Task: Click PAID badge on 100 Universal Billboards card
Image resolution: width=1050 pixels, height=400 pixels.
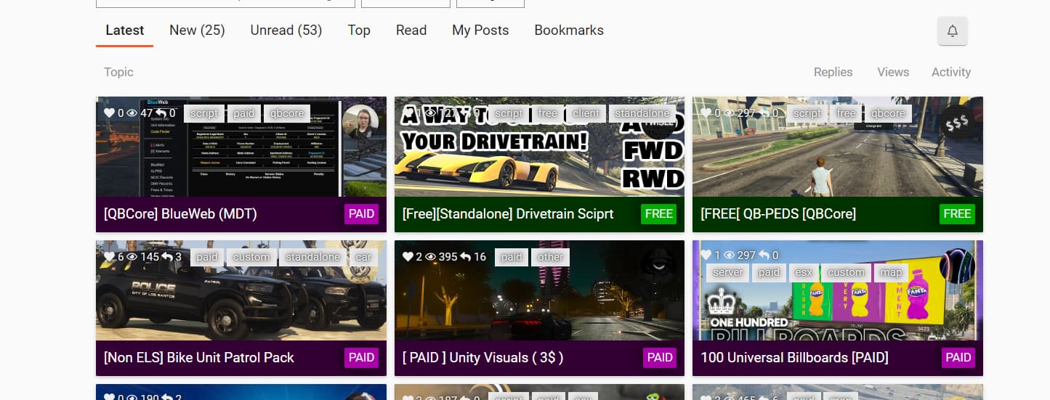Action: pyautogui.click(x=958, y=358)
